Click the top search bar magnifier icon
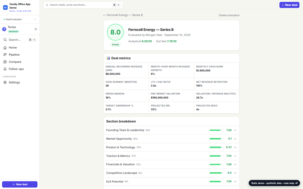The height and width of the screenshot is (189, 303). click(47, 5)
